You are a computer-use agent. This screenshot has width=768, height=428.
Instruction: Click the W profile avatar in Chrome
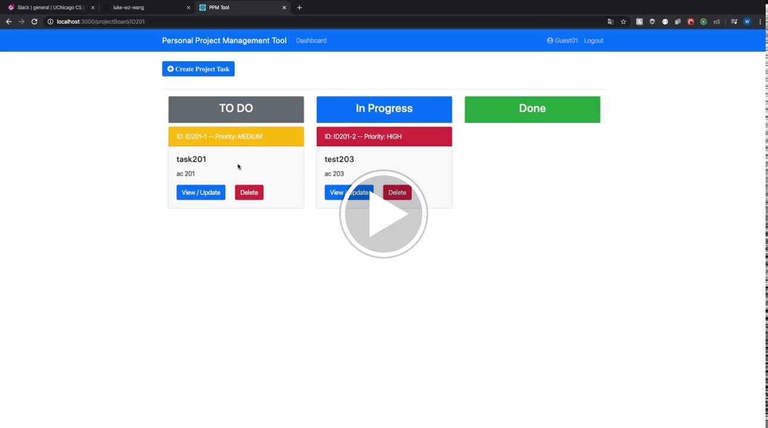(x=747, y=21)
